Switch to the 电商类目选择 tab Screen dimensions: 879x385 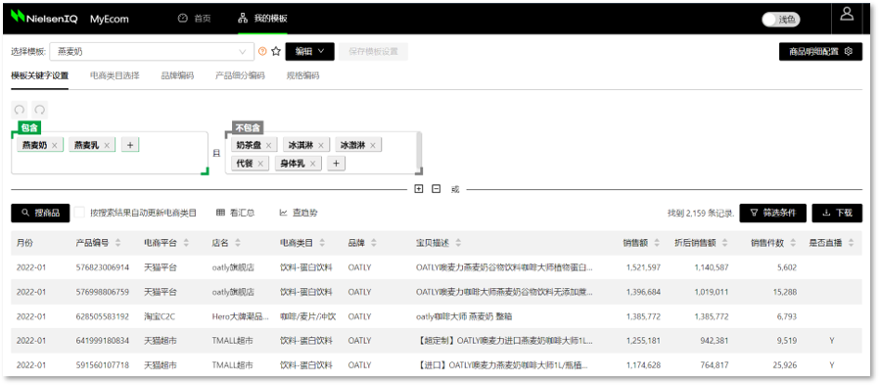point(115,75)
